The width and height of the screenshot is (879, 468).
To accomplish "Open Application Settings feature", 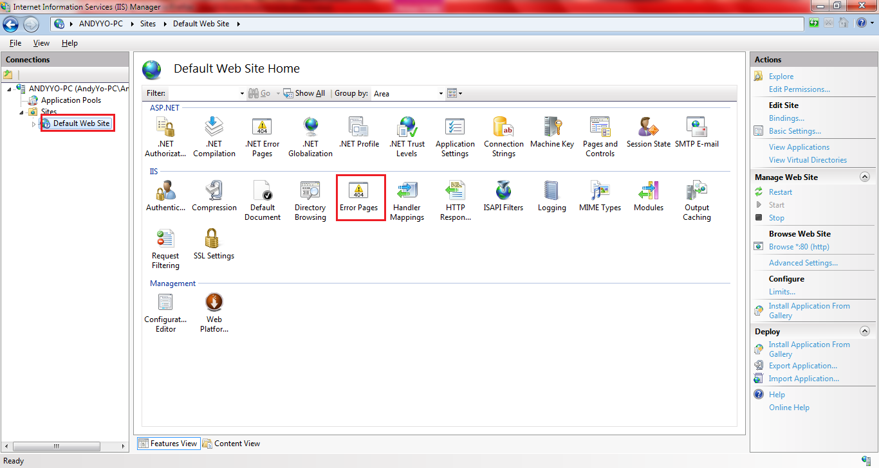I will [x=455, y=137].
